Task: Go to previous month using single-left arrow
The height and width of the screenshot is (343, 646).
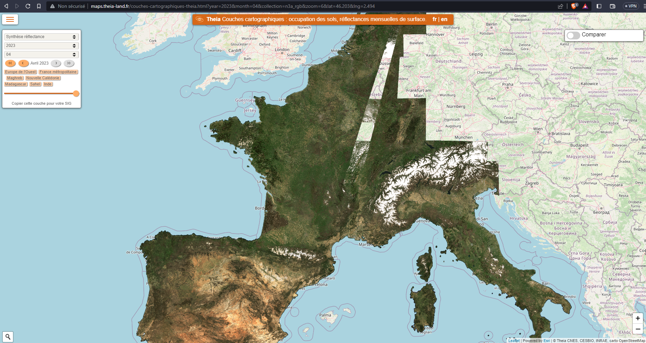Action: pos(23,63)
